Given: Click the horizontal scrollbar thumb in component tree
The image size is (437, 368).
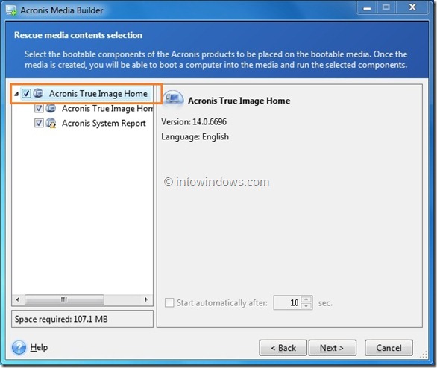Looking at the screenshot, I should coord(64,299).
